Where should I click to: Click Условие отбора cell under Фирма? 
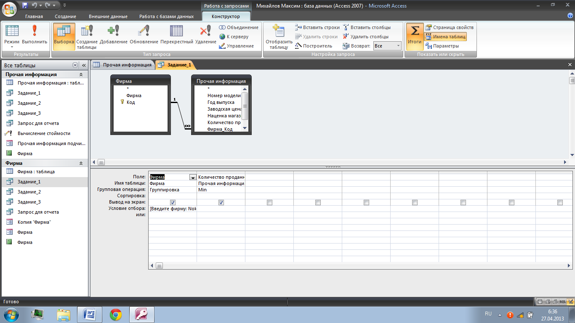(173, 209)
